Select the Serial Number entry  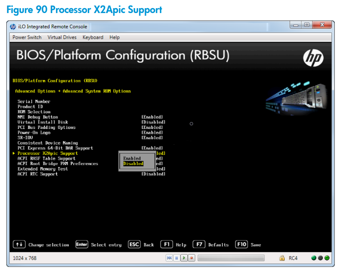click(x=34, y=101)
